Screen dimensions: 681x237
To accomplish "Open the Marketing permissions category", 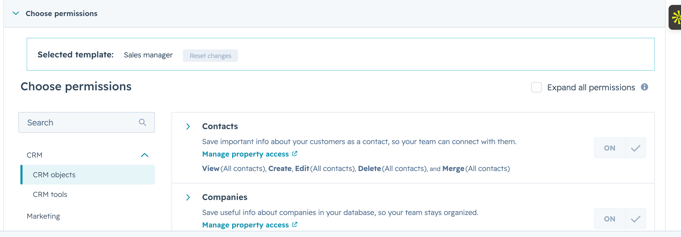I will tap(43, 216).
